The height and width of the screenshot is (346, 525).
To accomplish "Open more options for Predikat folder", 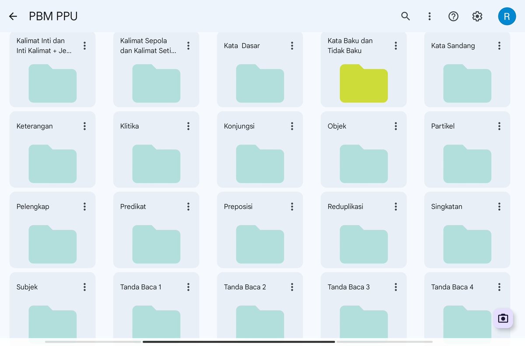I will (188, 206).
